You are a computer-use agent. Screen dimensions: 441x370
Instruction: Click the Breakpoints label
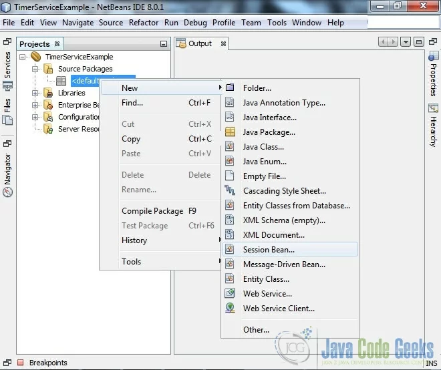48,363
